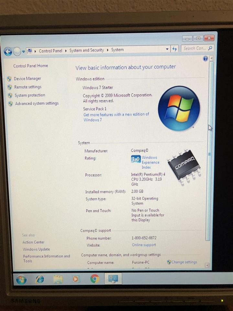Click the computer name Fursine-PC value
Screen dimensions: 233x311
(141, 262)
